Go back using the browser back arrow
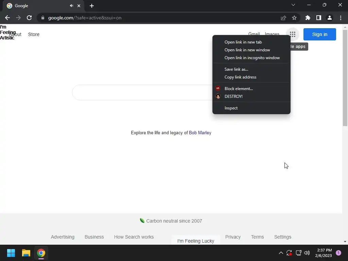Viewport: 348px width, 261px height. pos(7,18)
